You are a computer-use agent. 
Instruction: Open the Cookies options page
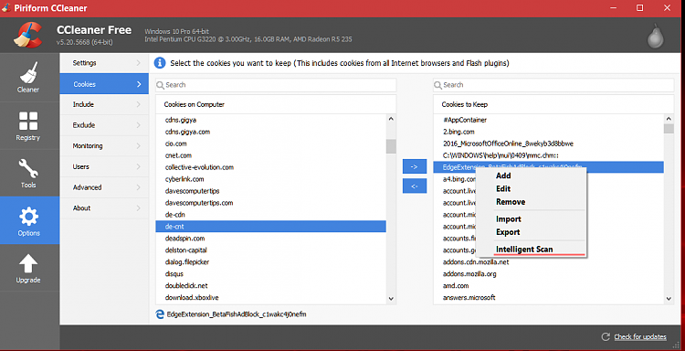pos(104,84)
